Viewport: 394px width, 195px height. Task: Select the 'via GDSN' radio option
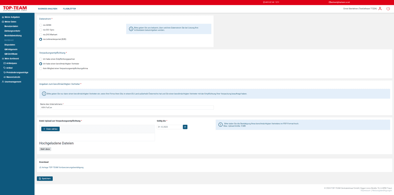[41, 25]
